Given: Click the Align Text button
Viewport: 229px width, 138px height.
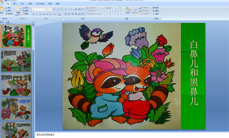Looking at the screenshot, I should [x=92, y=11].
